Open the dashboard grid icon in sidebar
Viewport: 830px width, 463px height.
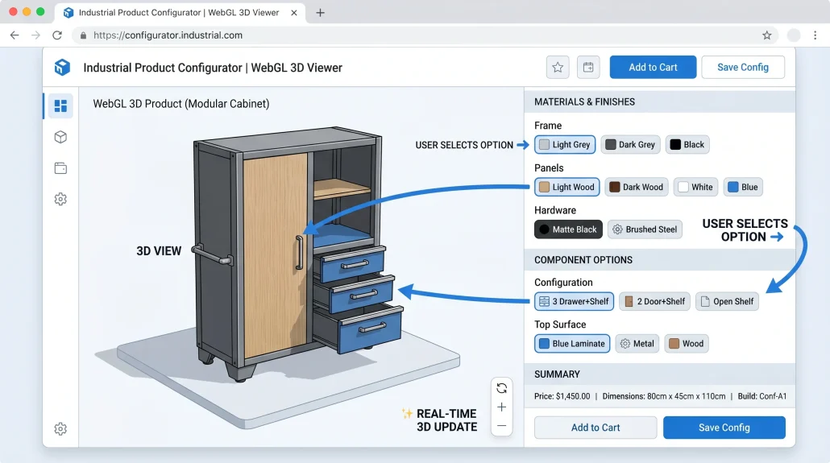click(x=60, y=105)
